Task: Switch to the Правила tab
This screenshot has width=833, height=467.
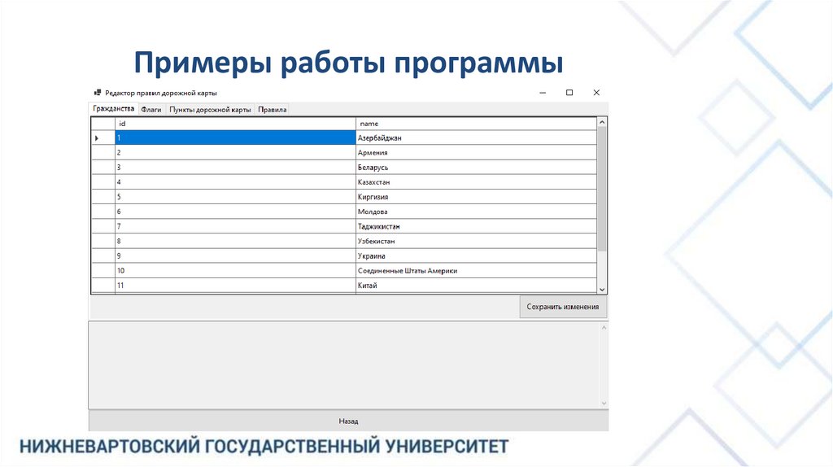Action: point(272,110)
